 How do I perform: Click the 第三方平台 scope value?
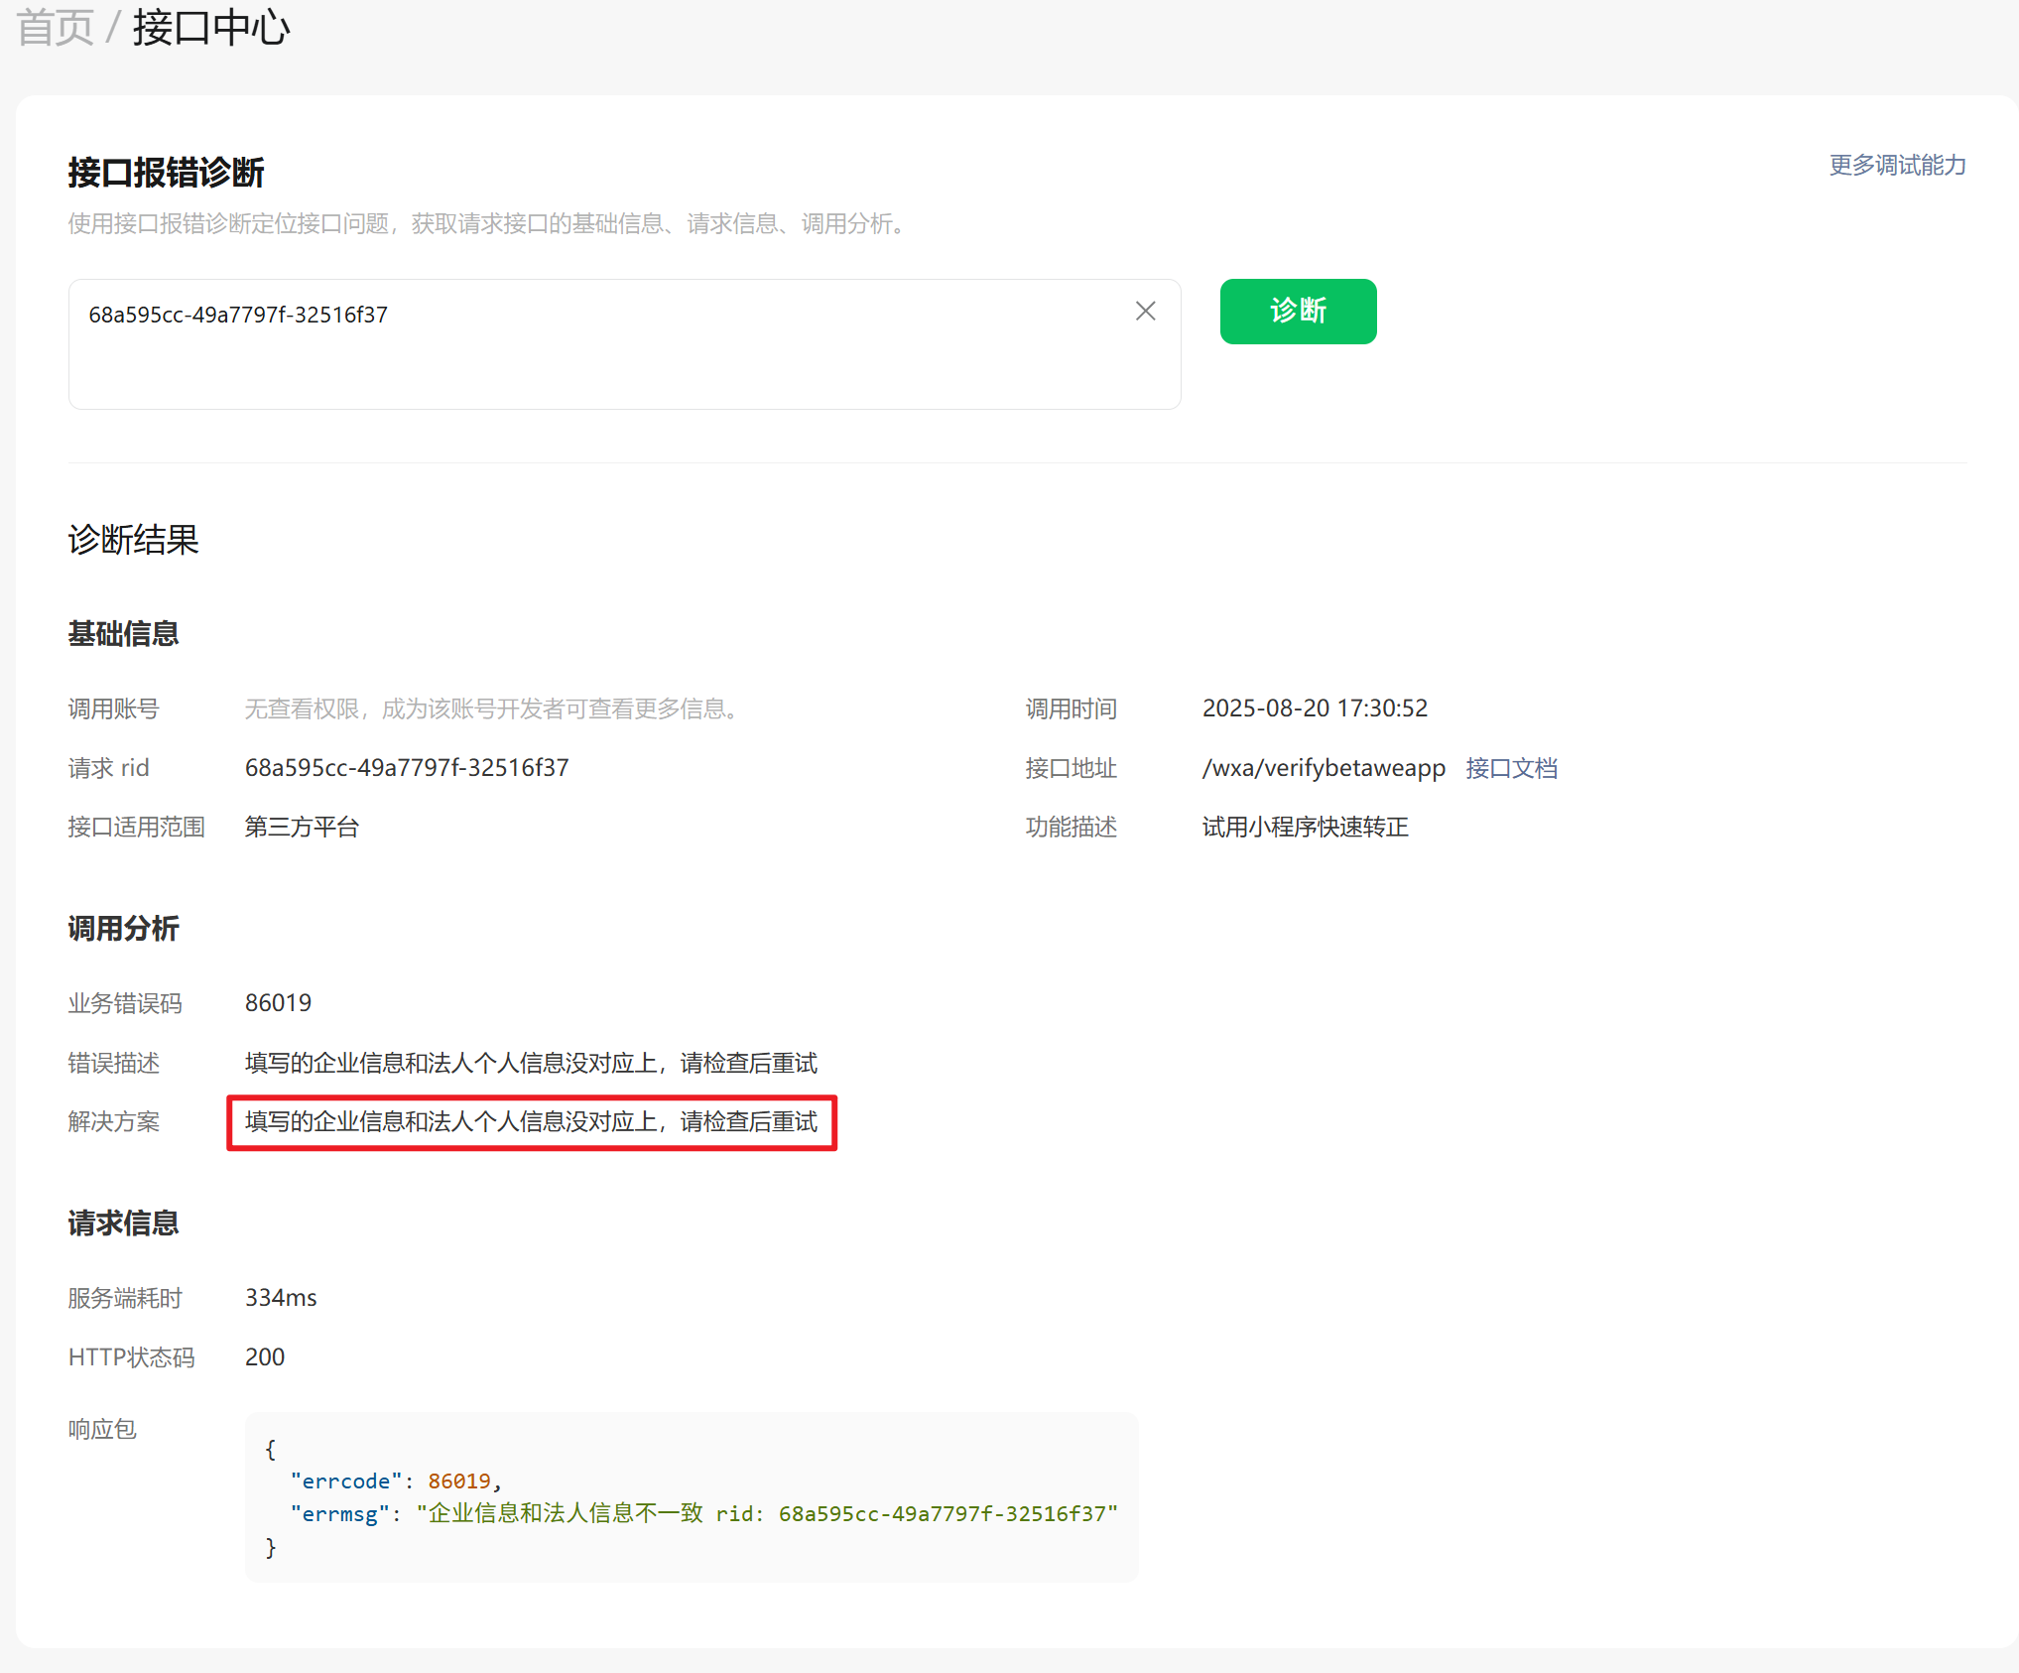[x=302, y=828]
